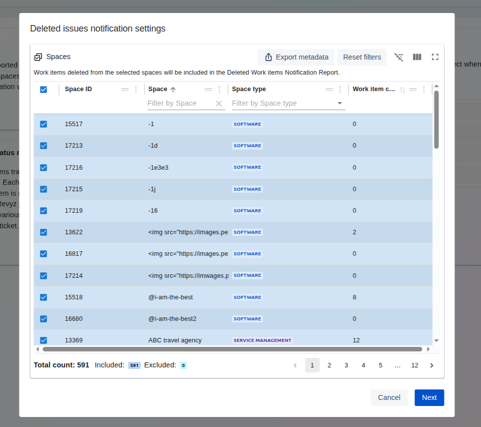Open the Space column three-dot menu
Viewport: 481px width, 427px height.
coord(219,90)
